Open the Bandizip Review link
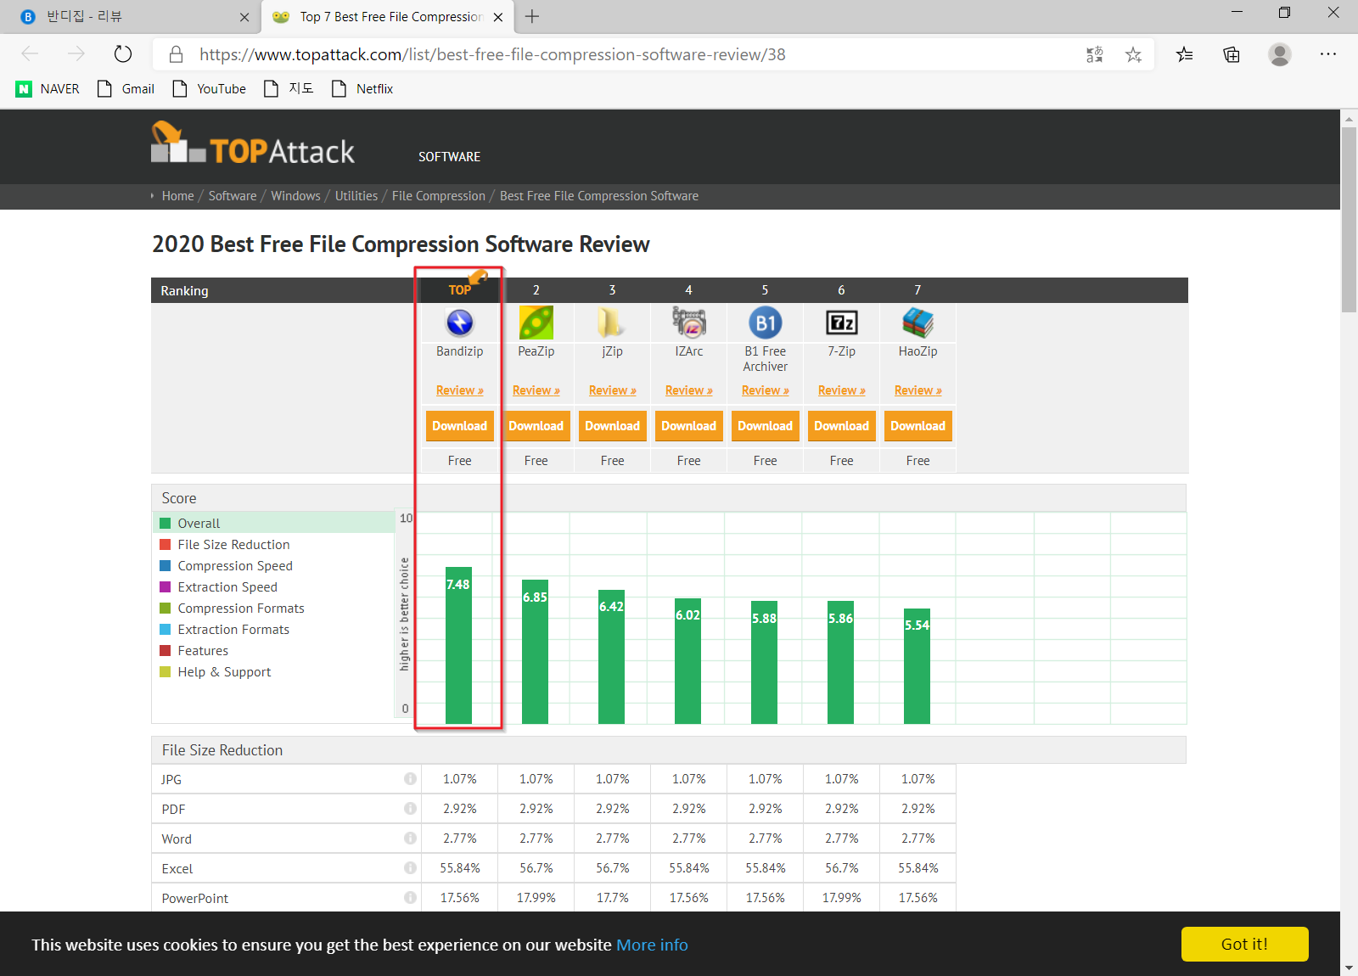This screenshot has height=976, width=1358. (460, 390)
